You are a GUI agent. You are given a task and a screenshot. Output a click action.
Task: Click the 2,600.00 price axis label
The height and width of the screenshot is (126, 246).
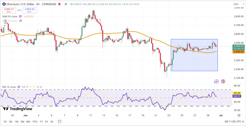(238, 34)
